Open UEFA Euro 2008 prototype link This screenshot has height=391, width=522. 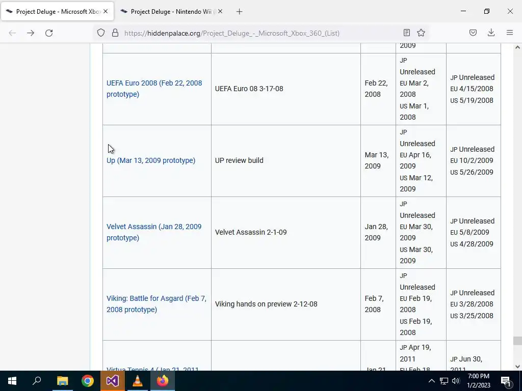pyautogui.click(x=154, y=89)
